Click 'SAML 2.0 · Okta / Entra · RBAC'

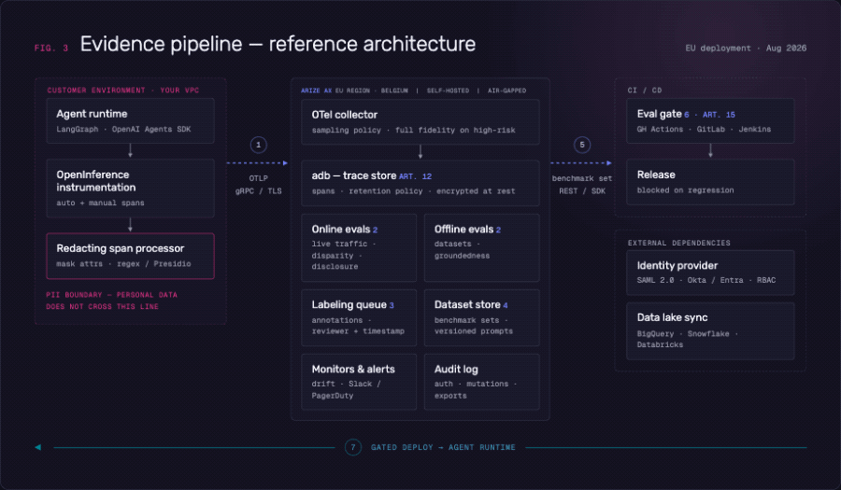[x=706, y=280]
